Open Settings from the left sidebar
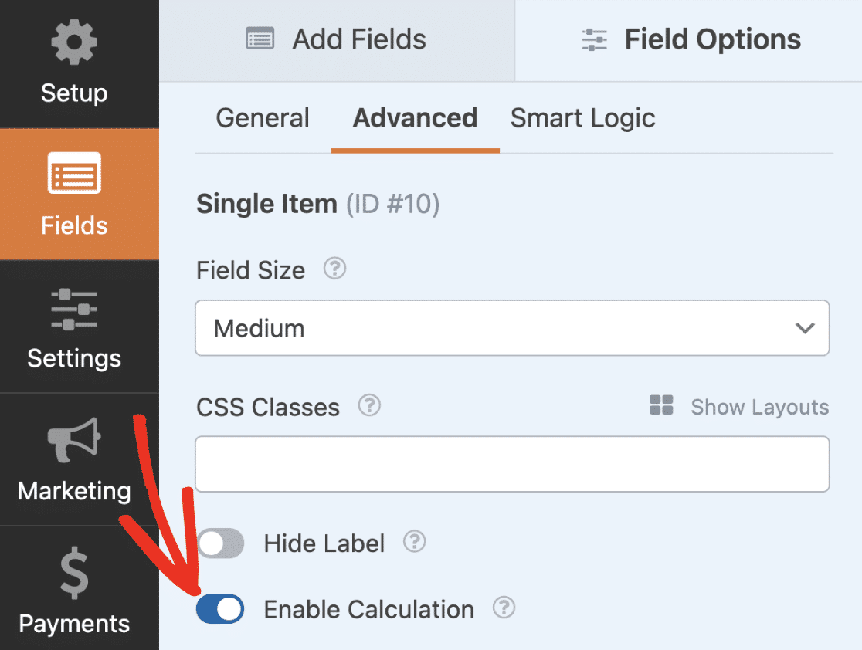862x650 pixels. coord(73,328)
